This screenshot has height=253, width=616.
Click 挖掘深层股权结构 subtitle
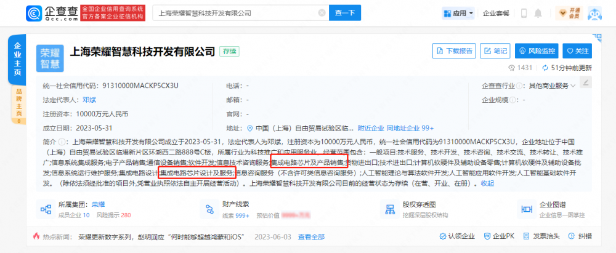tap(425, 215)
